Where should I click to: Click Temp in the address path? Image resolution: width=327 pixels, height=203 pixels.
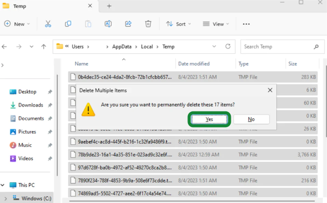point(168,47)
